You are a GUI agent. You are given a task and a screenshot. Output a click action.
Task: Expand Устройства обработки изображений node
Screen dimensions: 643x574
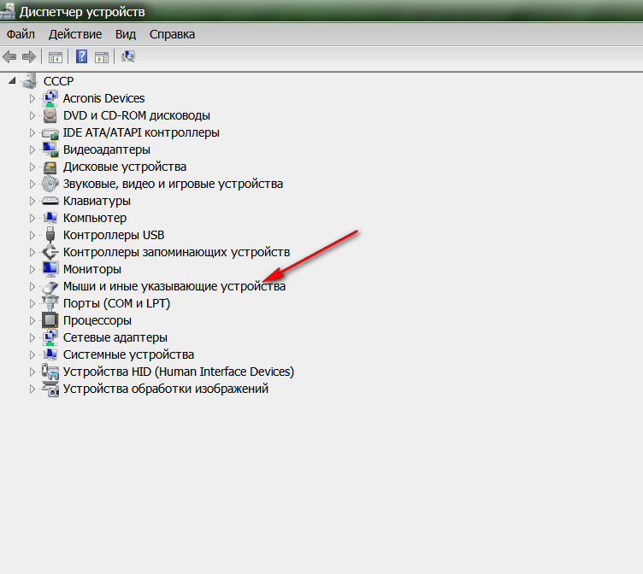32,389
